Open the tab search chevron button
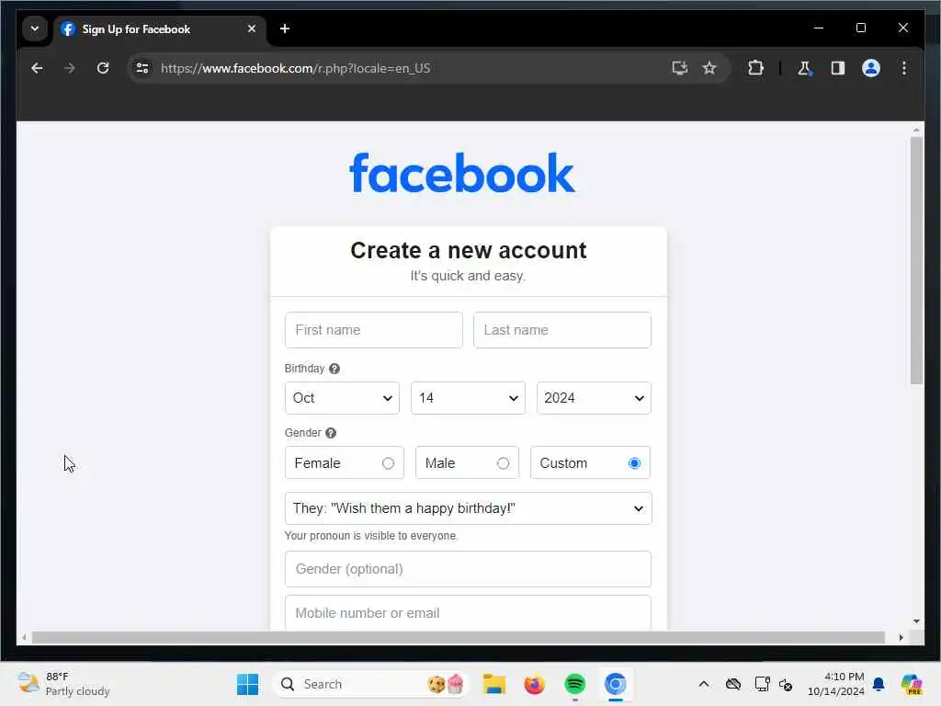The width and height of the screenshot is (941, 706). pyautogui.click(x=35, y=28)
